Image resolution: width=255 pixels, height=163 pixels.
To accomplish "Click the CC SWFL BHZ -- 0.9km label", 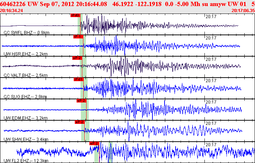I will [x=26, y=33].
